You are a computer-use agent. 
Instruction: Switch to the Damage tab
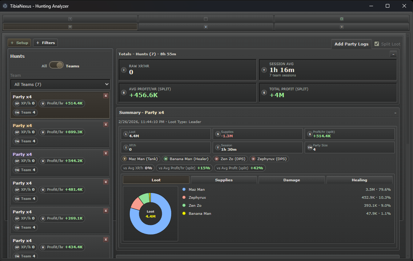click(291, 179)
